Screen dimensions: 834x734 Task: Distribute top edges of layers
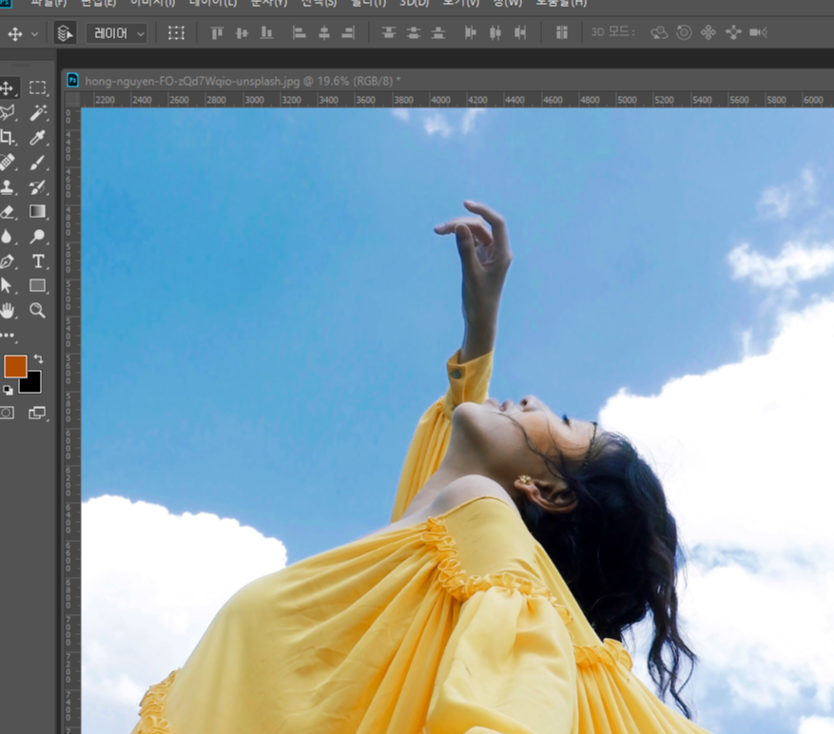coord(389,33)
